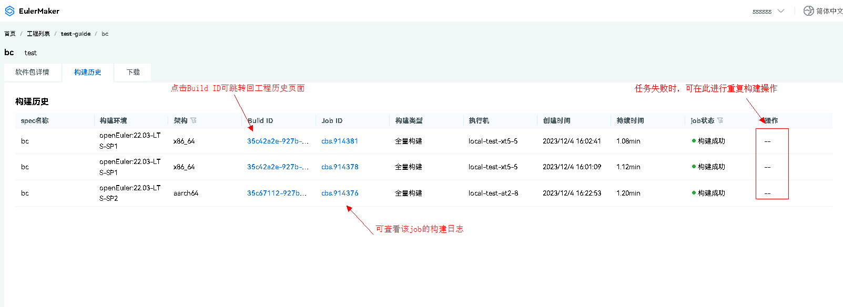Go to 首页 in the breadcrumb
The image size is (843, 307).
tap(10, 34)
